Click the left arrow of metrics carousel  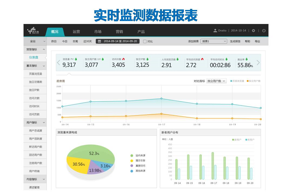click(58, 63)
